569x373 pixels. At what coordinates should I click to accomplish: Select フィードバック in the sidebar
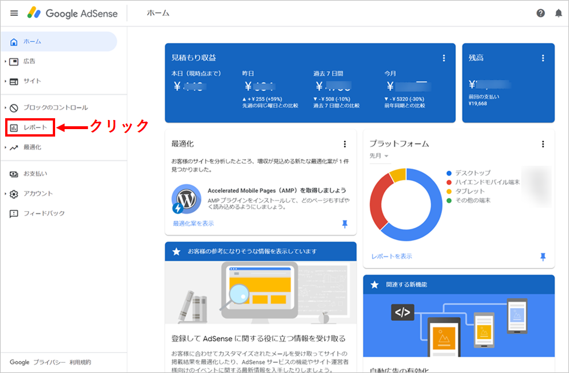point(44,213)
